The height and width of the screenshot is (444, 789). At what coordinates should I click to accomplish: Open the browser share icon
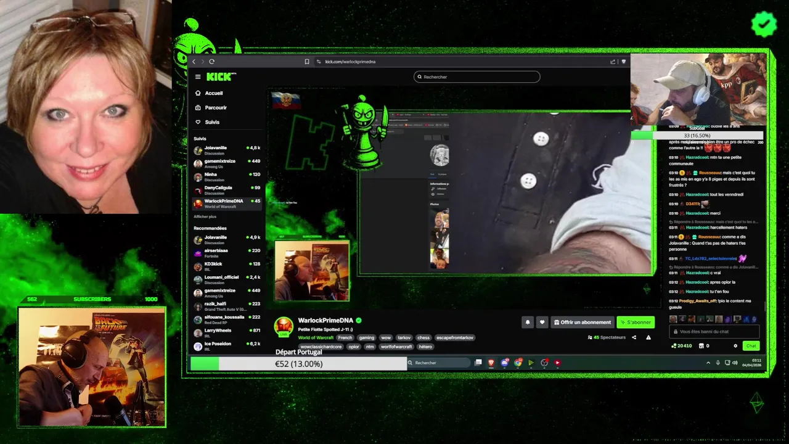(613, 62)
